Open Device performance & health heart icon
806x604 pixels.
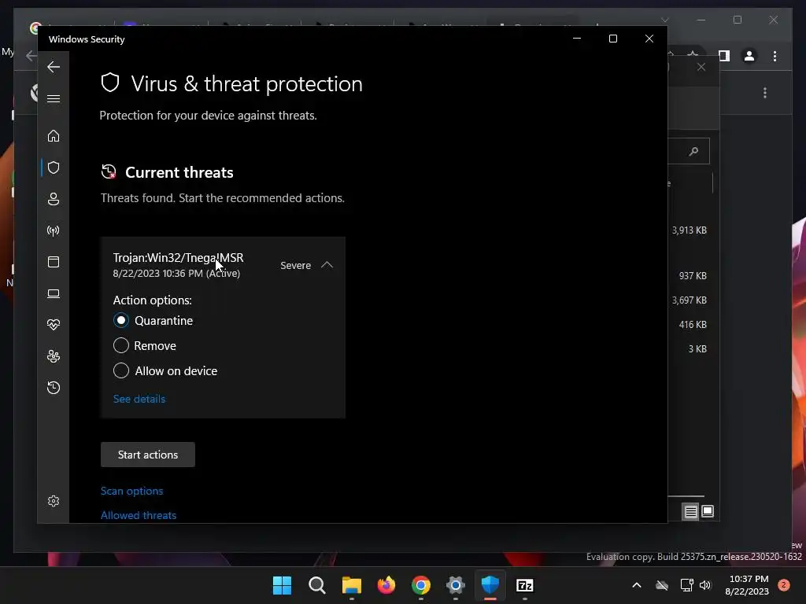[54, 325]
